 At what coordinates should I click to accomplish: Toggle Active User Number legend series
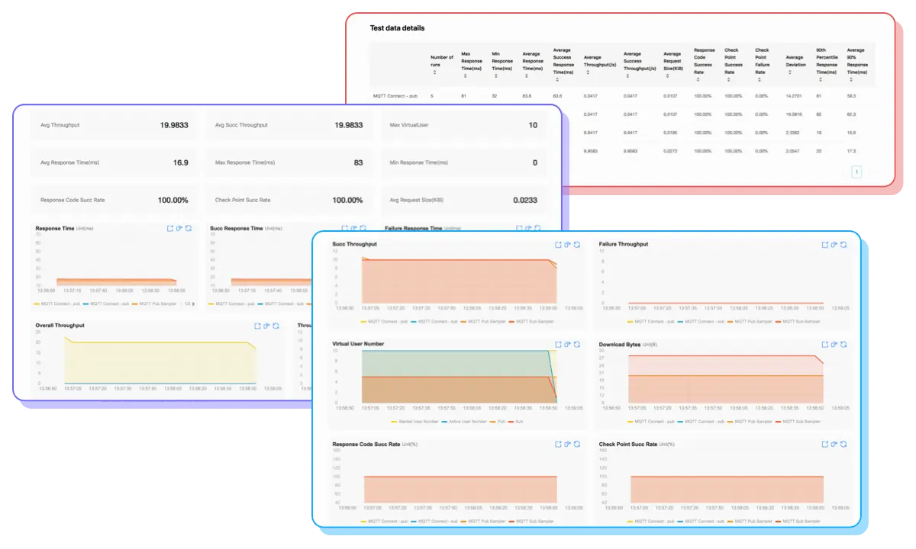pyautogui.click(x=464, y=421)
